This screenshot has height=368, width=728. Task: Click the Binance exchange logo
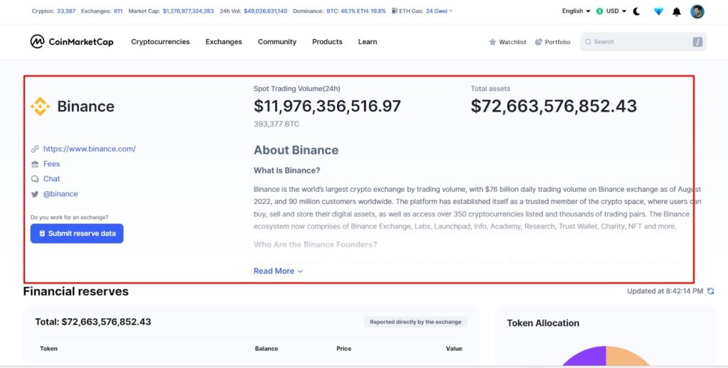pyautogui.click(x=41, y=107)
